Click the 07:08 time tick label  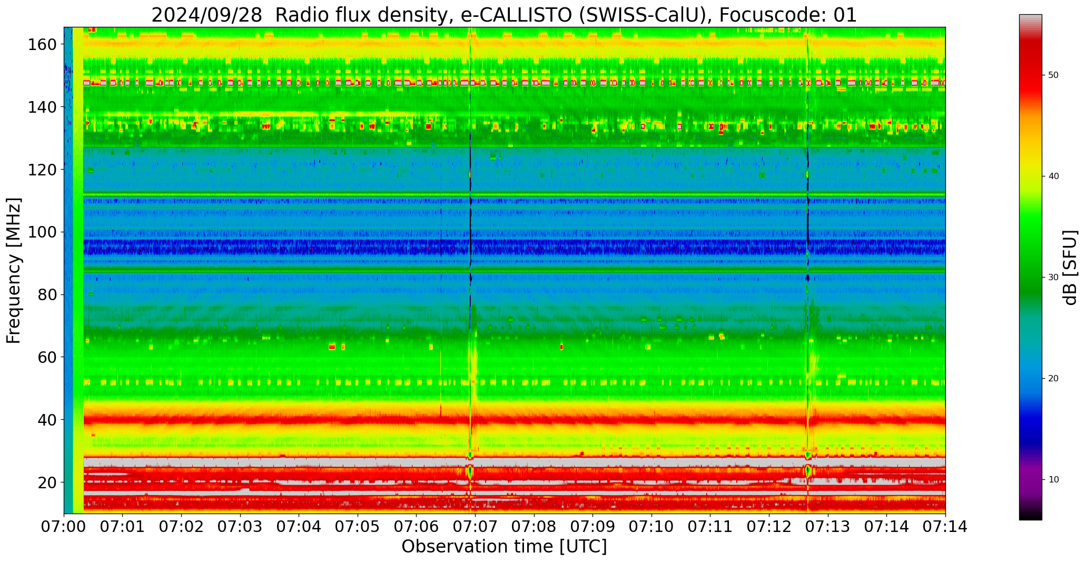coord(534,527)
